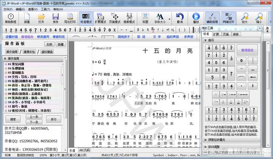
Task: Open the 编辑(E) menu
Action: tap(20, 9)
